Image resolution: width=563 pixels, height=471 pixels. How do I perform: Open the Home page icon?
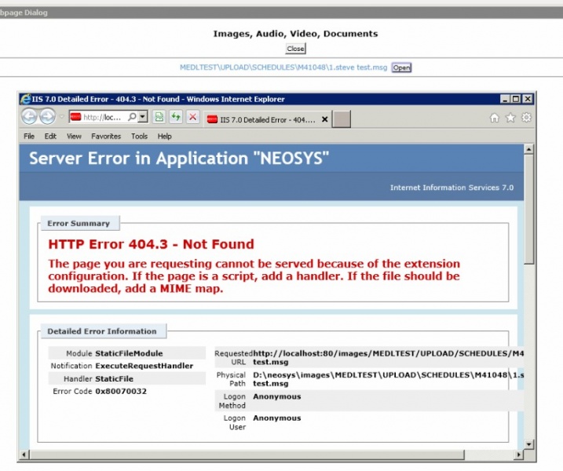tap(495, 118)
